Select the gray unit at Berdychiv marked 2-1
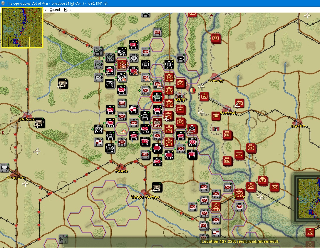The image size is (320, 248). coord(4,168)
